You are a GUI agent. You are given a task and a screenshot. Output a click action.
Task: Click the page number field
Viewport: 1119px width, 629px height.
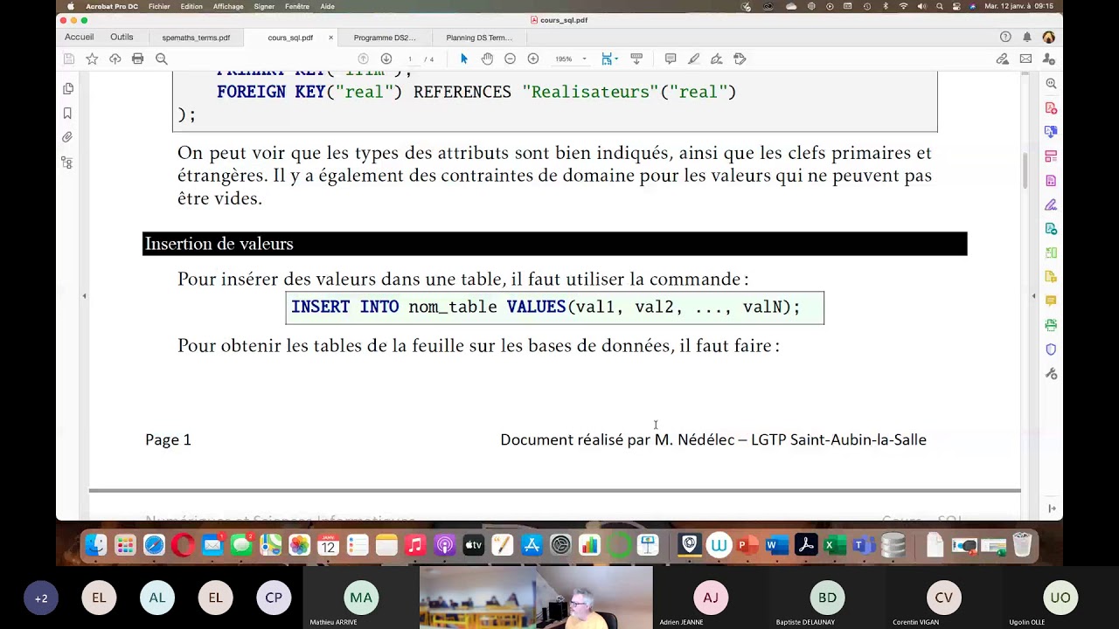click(x=409, y=59)
